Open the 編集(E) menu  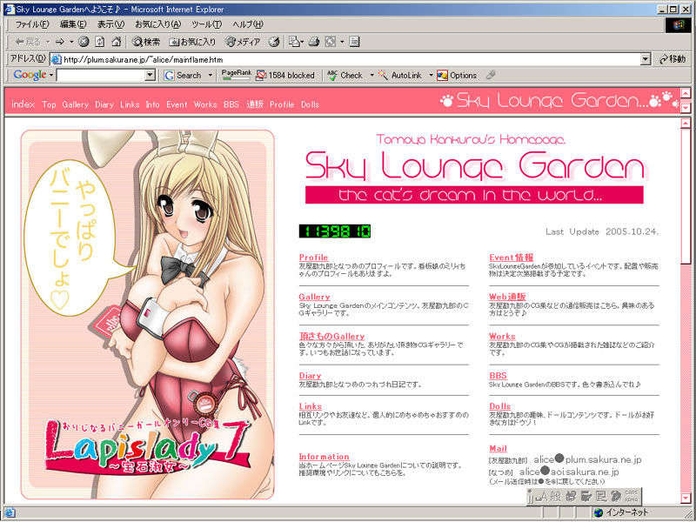coord(73,24)
